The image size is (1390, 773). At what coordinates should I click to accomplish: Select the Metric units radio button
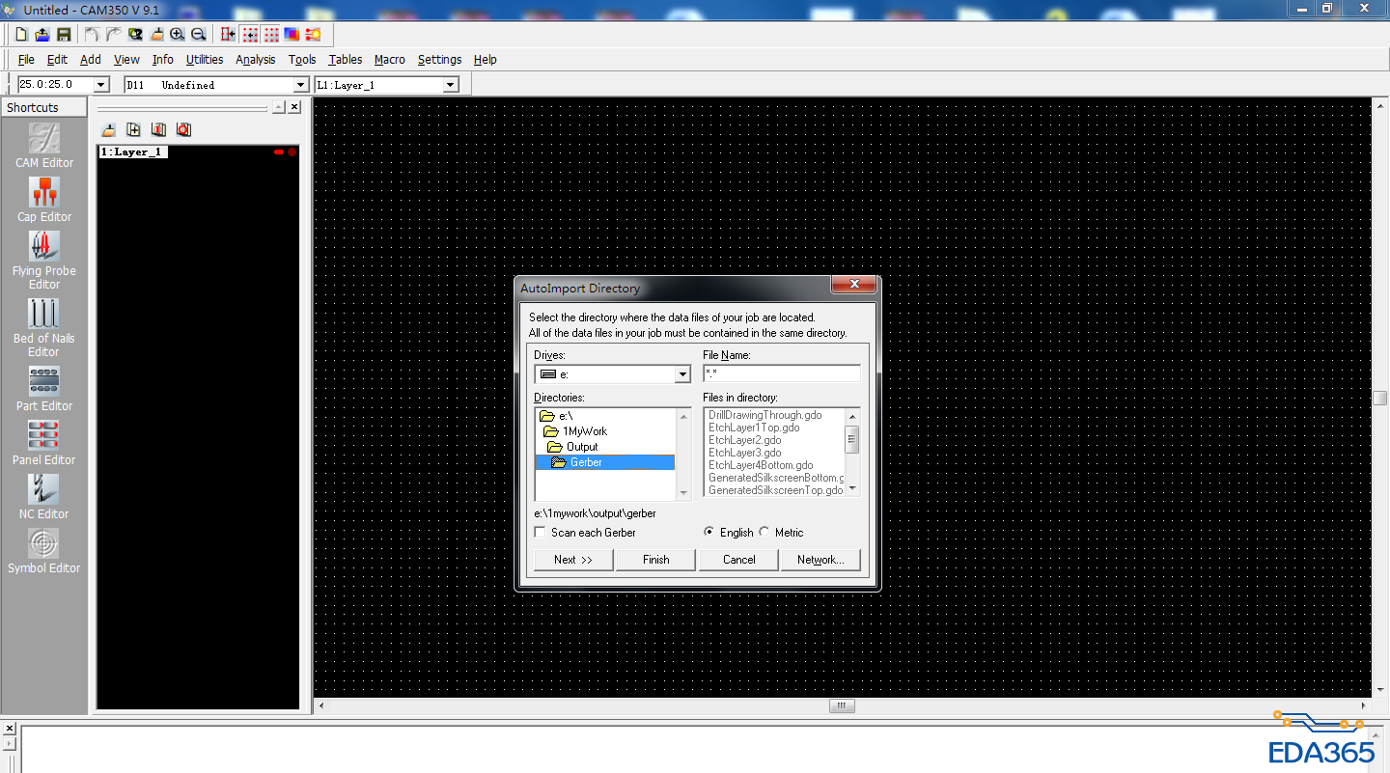click(x=764, y=532)
